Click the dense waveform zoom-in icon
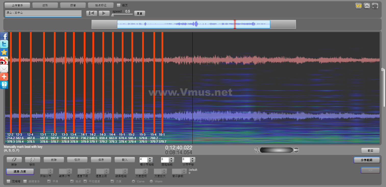 (296, 150)
